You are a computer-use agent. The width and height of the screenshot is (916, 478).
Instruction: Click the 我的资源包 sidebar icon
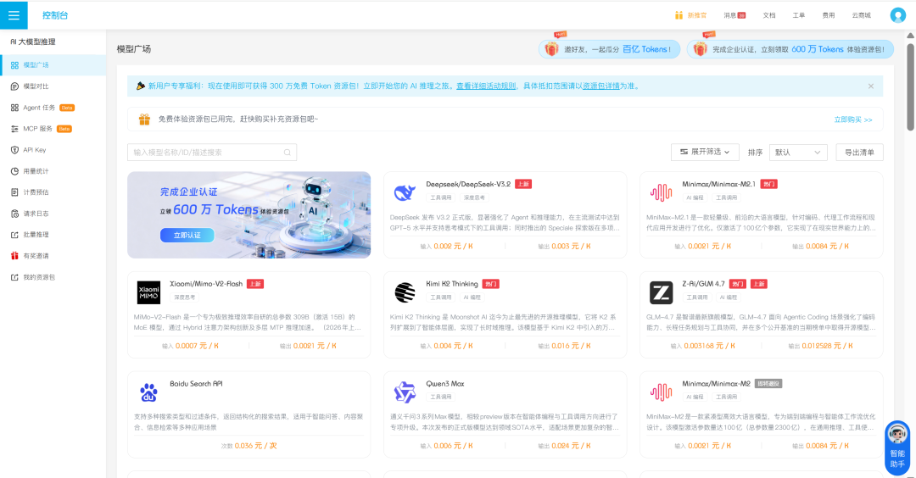tap(14, 277)
